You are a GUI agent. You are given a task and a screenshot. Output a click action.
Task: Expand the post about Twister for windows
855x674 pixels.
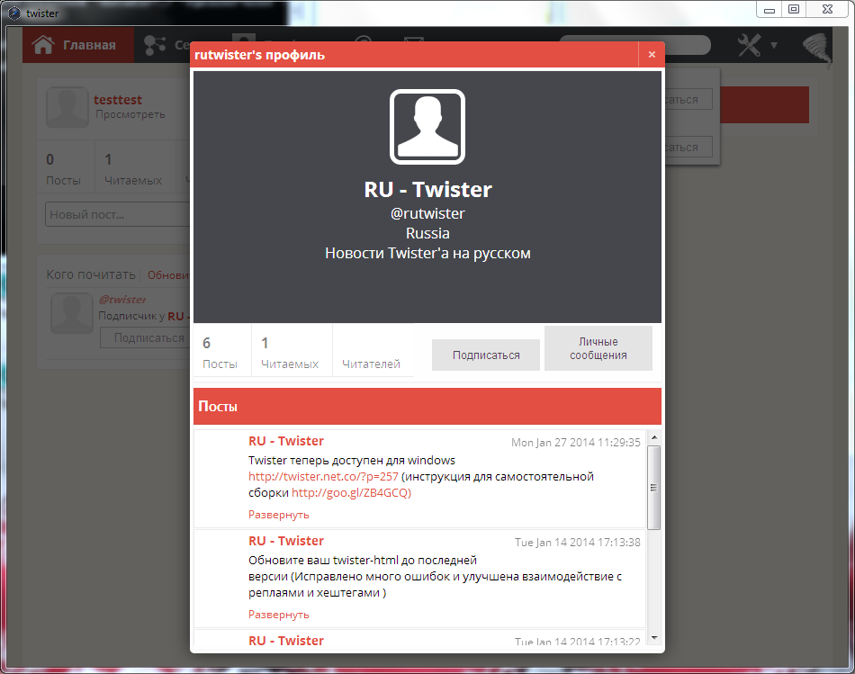[279, 515]
